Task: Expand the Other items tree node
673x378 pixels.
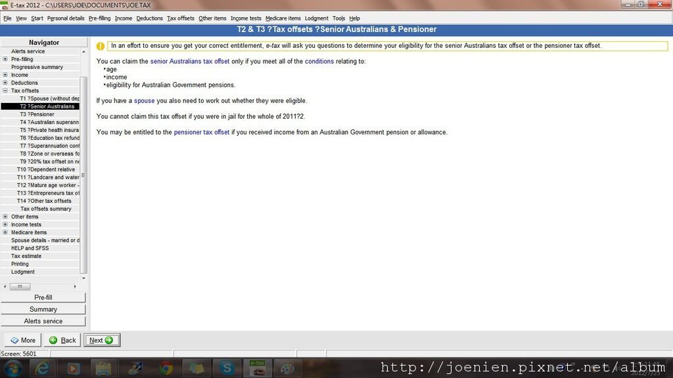Action: tap(5, 217)
